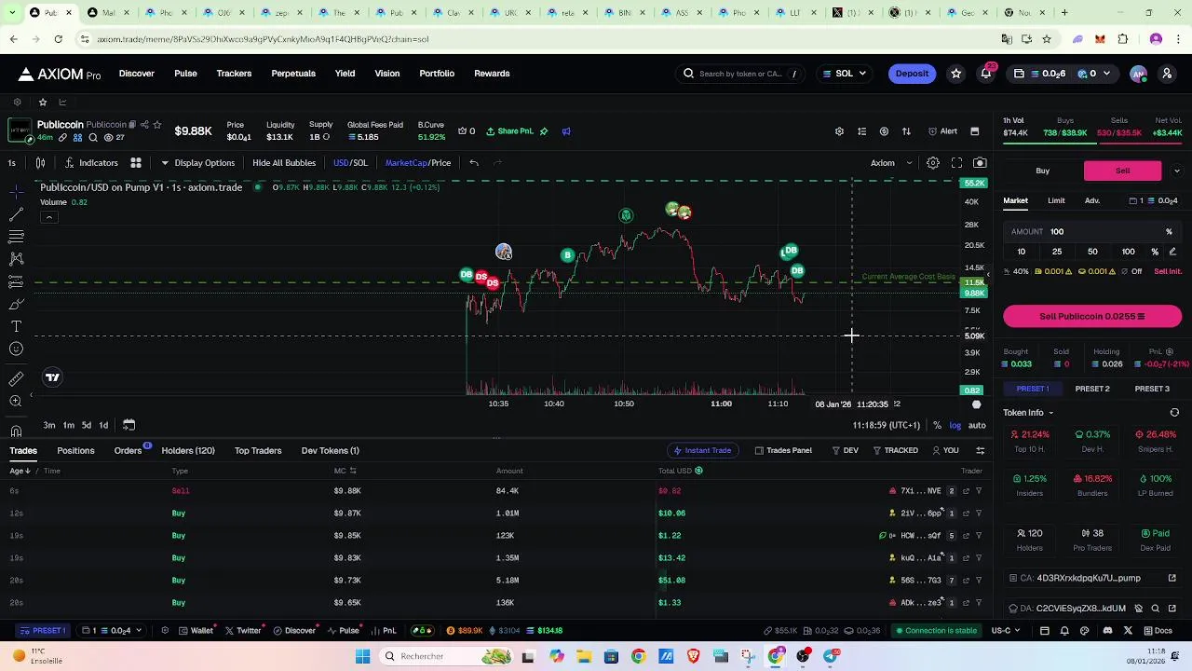
Task: Copy the Publiccoin token name
Action: click(x=132, y=125)
